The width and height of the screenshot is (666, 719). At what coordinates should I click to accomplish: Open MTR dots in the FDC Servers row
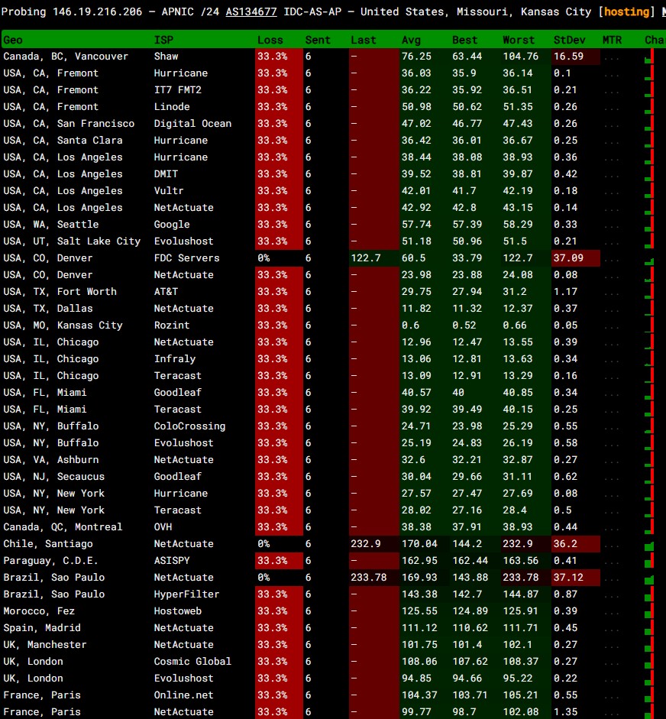click(611, 260)
